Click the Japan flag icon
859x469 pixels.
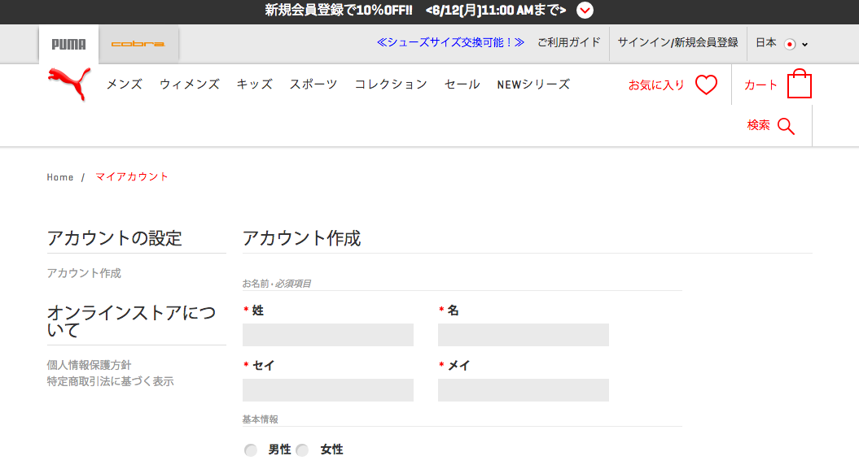pos(790,44)
